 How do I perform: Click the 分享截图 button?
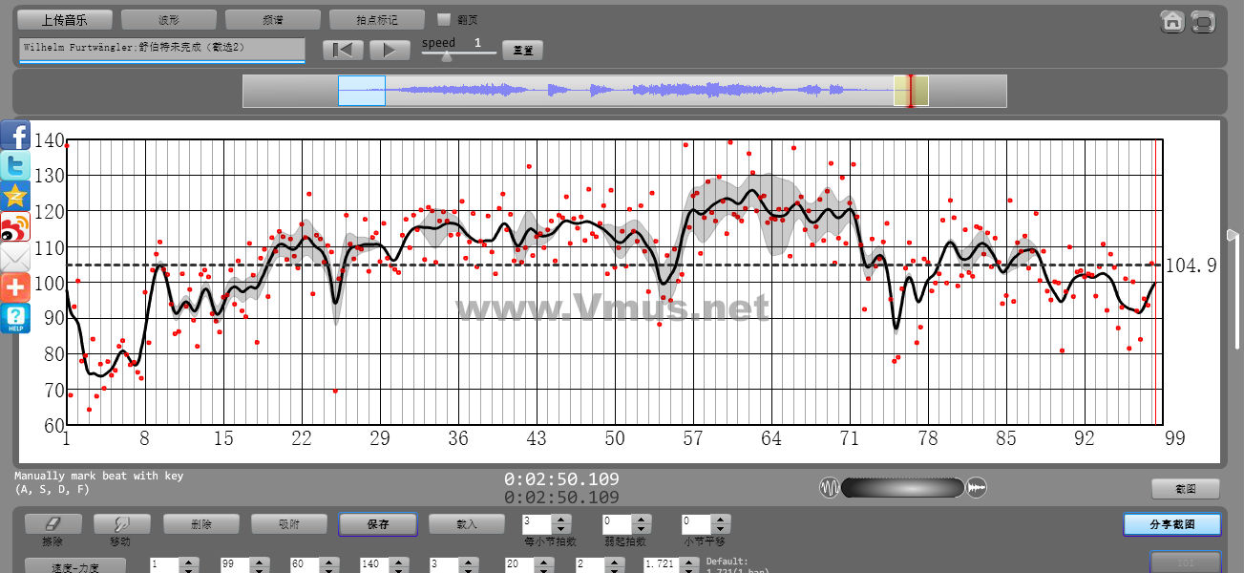[x=1171, y=524]
